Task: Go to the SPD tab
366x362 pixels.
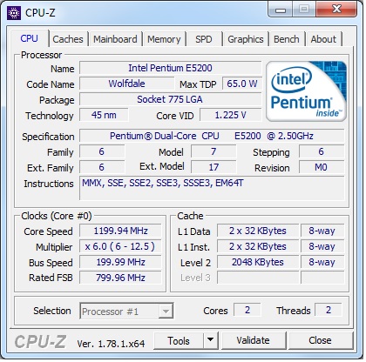Action: pos(203,39)
